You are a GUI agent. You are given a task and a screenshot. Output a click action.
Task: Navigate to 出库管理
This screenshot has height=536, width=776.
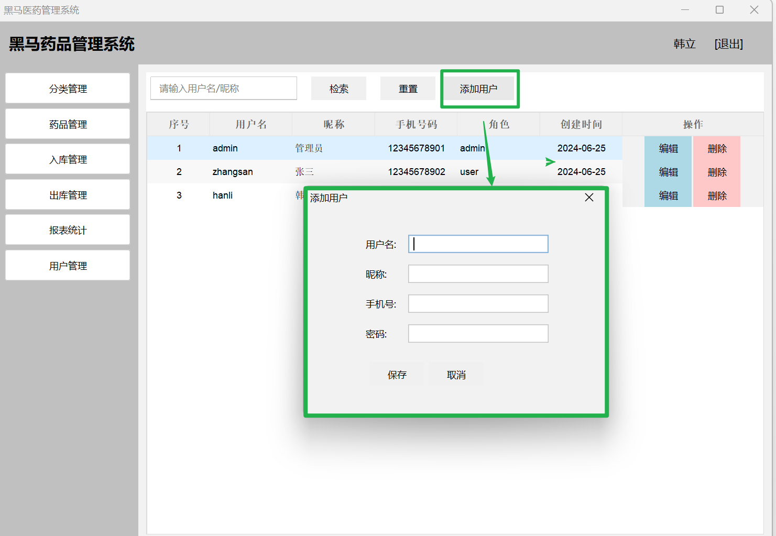68,195
